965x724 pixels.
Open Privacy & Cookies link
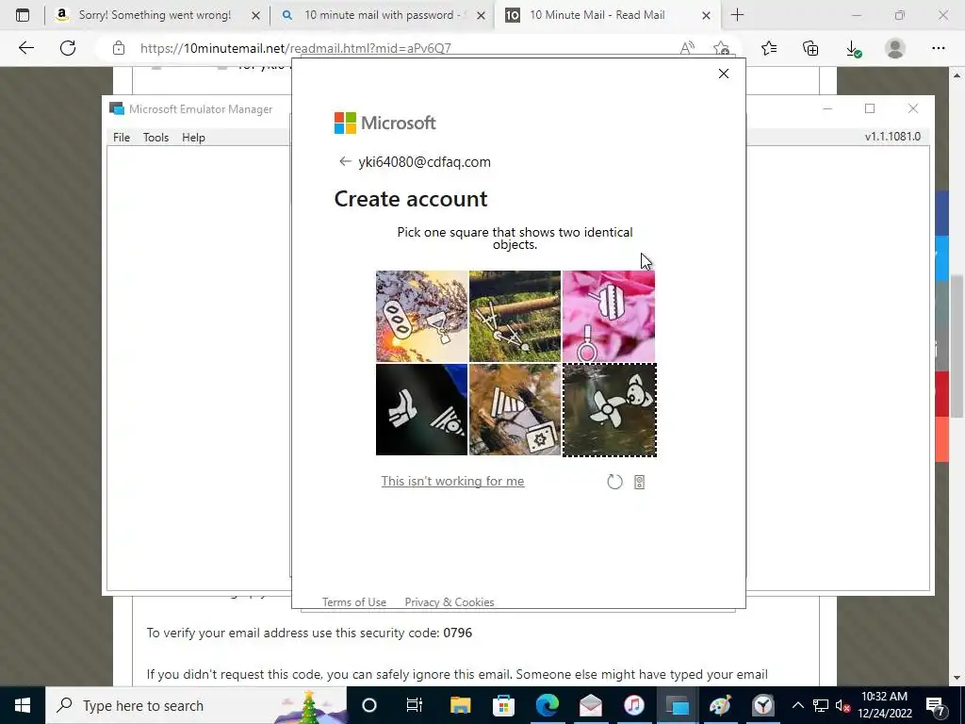click(450, 601)
